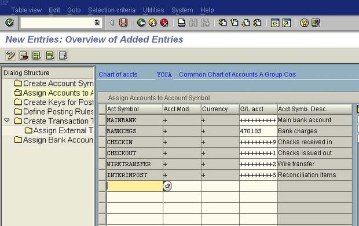Image resolution: width=359 pixels, height=226 pixels.
Task: Select the CHECKOUT row selector
Action: [x=102, y=153]
